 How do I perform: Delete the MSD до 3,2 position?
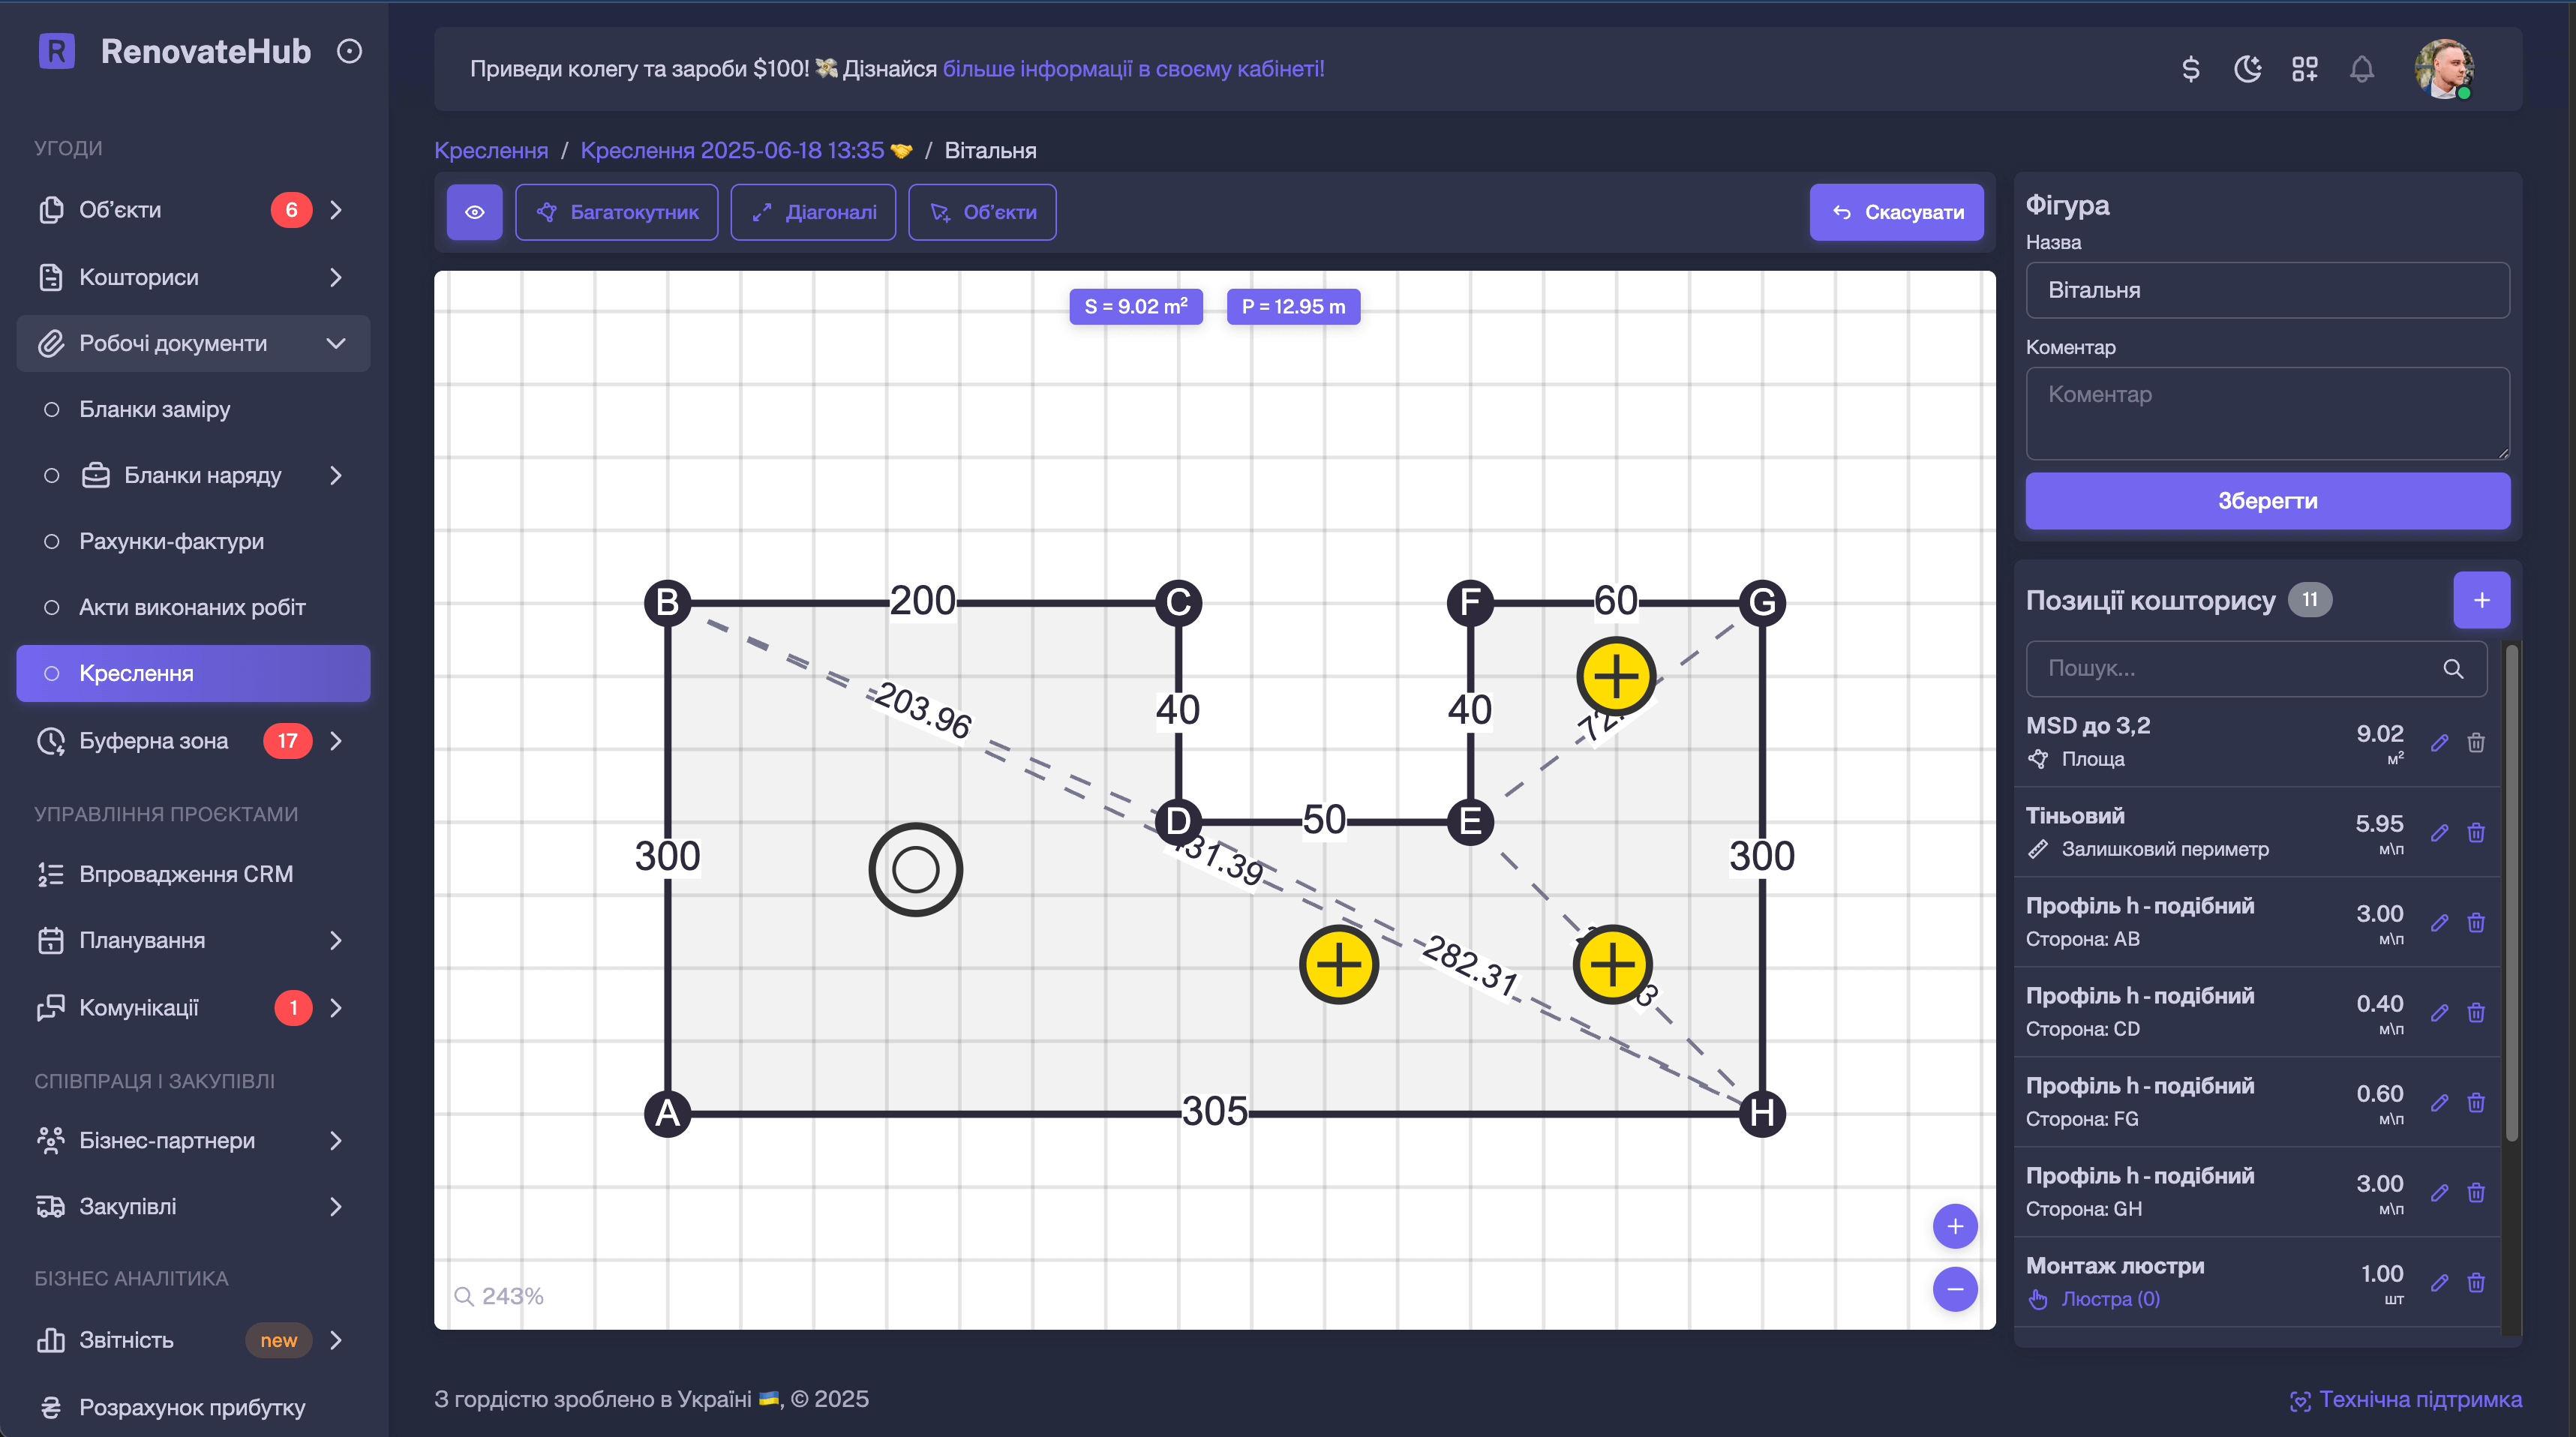click(2476, 742)
